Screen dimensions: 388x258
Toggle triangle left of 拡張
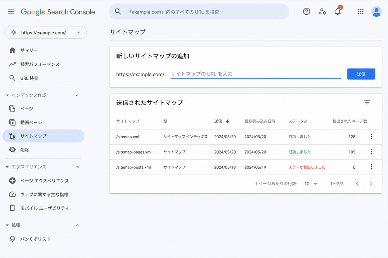point(7,225)
